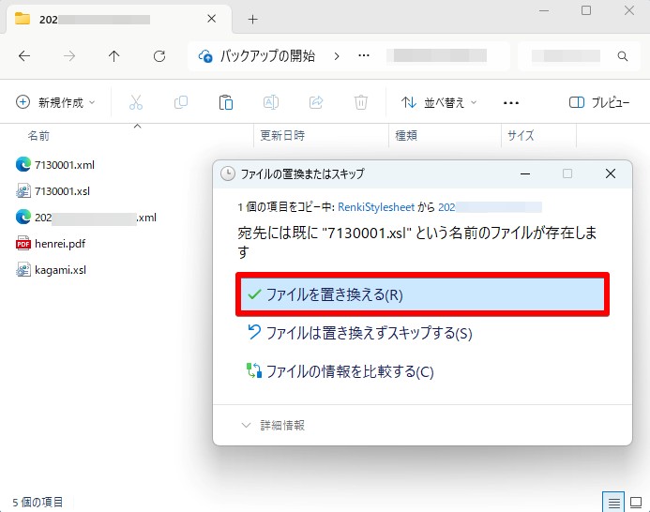Switch to large icons view in status bar
The height and width of the screenshot is (512, 650).
(636, 503)
